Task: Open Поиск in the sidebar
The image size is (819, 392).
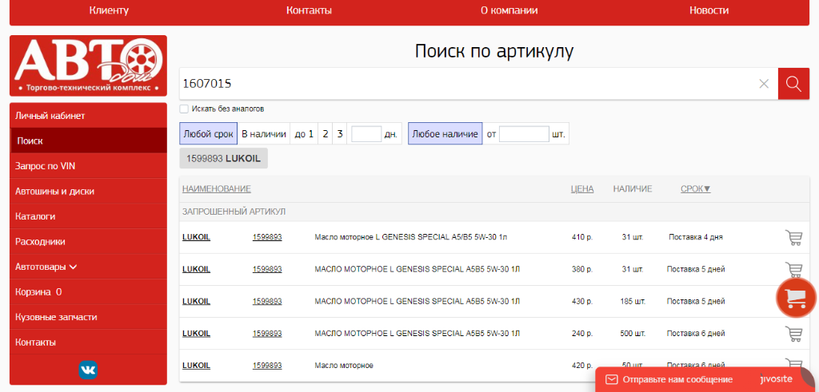Action: tap(88, 141)
